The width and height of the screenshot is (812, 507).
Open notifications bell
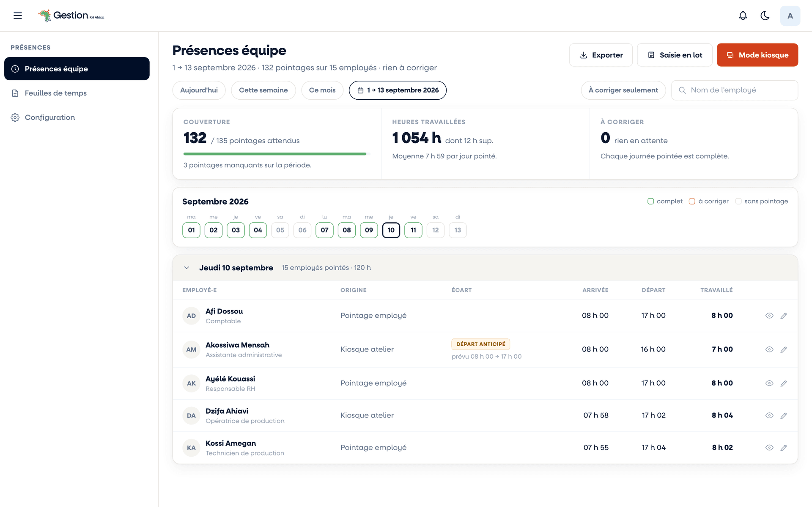743,16
